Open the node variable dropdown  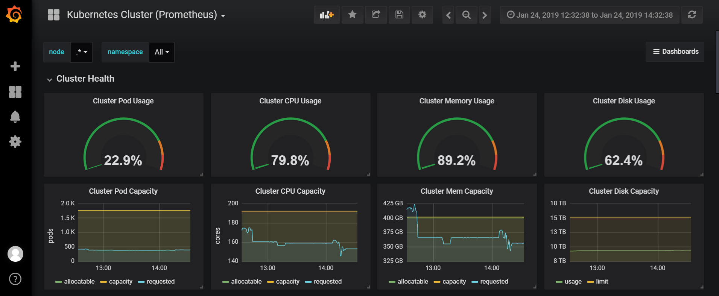[x=82, y=52]
